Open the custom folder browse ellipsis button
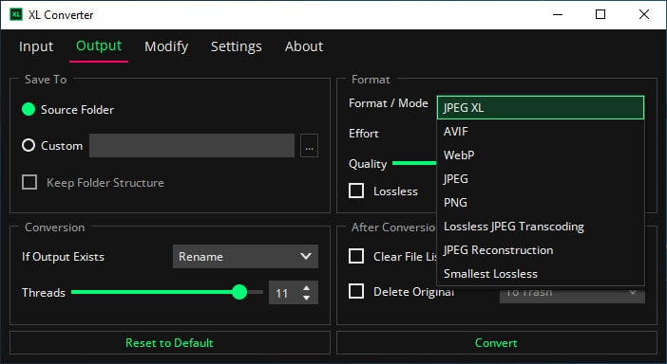667x364 pixels. tap(309, 146)
